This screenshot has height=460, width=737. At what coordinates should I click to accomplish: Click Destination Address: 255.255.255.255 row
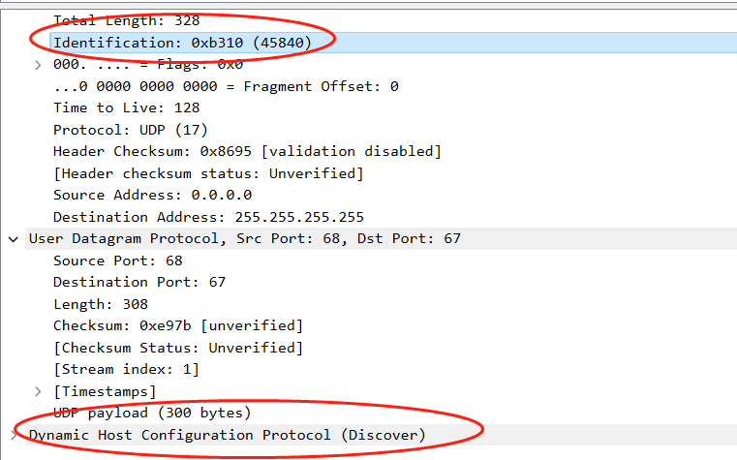point(208,217)
